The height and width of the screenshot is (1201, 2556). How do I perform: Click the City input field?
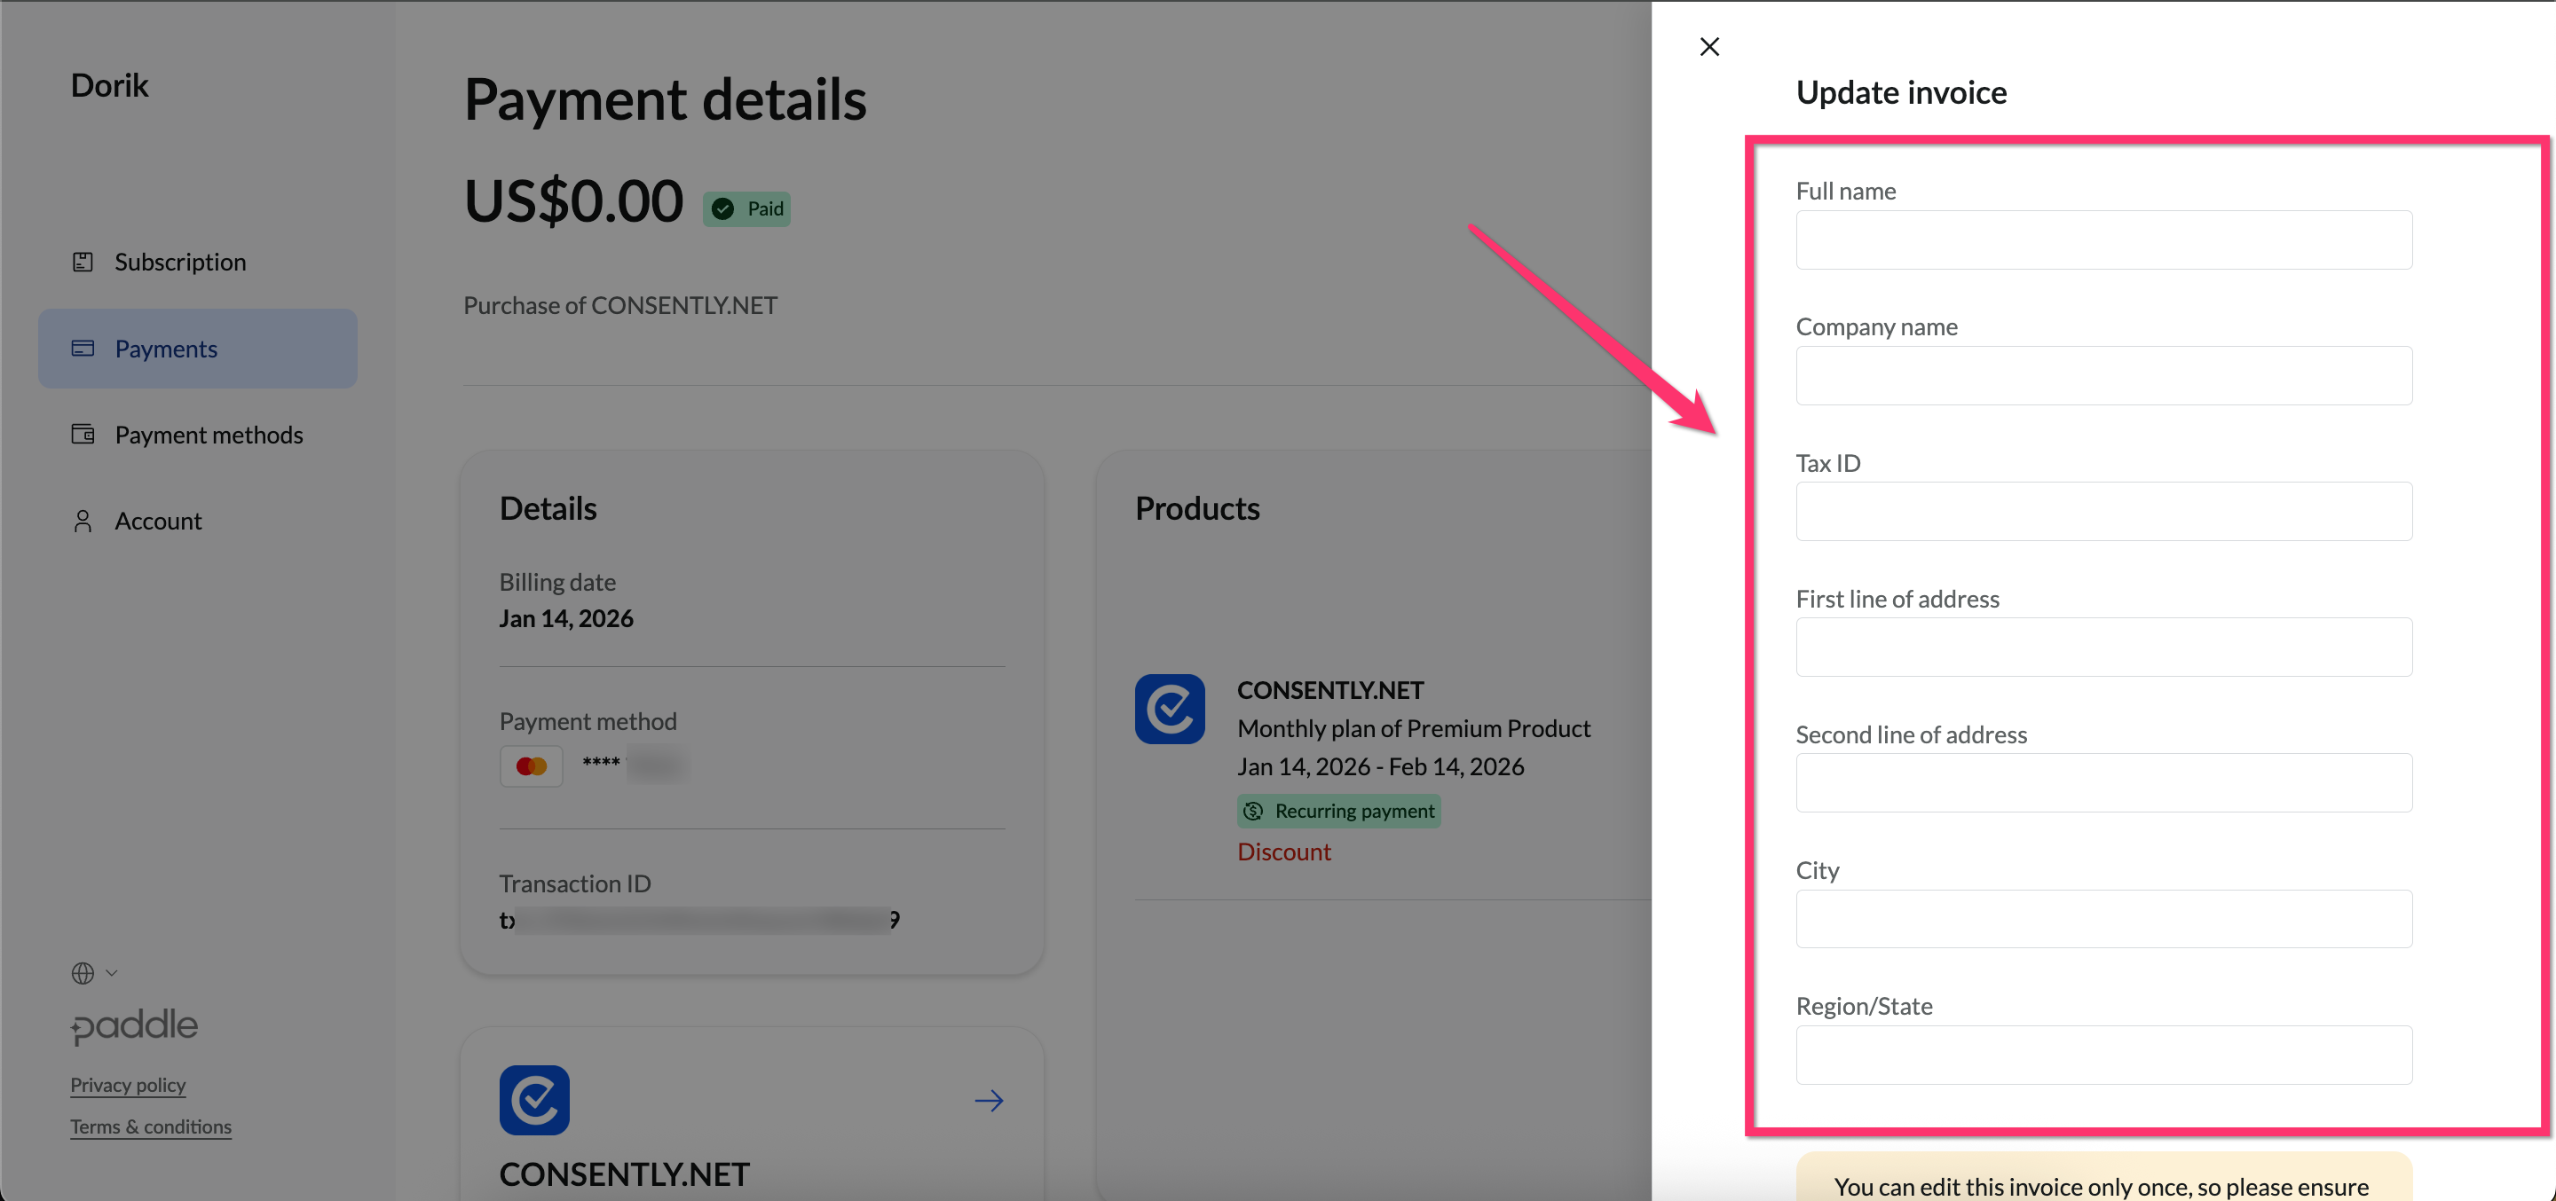[x=2102, y=918]
